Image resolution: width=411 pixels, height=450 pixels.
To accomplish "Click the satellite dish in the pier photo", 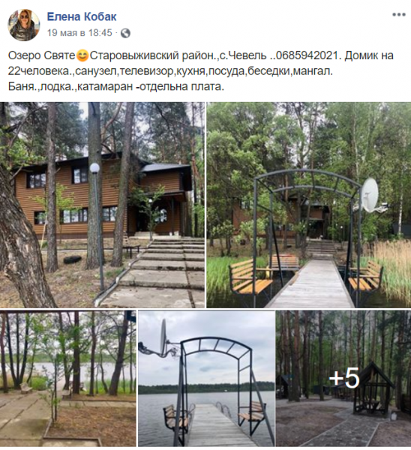I will click(370, 195).
